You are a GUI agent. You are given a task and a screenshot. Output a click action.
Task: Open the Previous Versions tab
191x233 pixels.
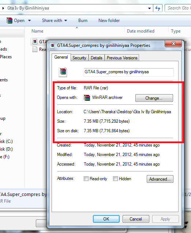coord(122,58)
